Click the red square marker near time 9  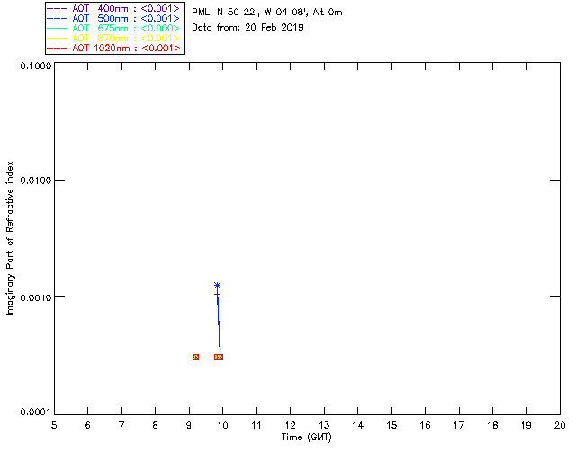(x=196, y=357)
